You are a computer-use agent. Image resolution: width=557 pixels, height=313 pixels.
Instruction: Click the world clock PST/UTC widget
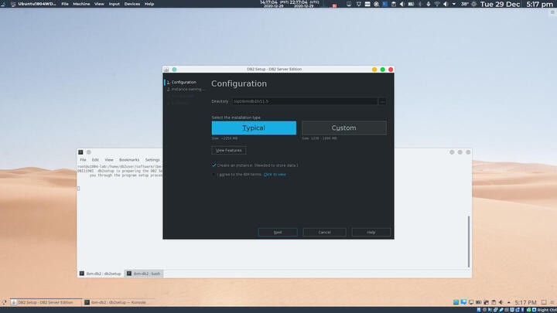[289, 4]
